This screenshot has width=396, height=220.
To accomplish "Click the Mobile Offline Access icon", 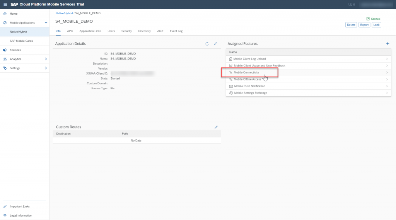I will coord(231,79).
